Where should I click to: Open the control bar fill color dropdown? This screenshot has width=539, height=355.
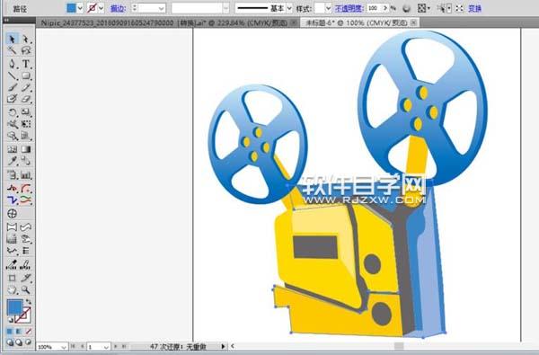click(x=80, y=8)
